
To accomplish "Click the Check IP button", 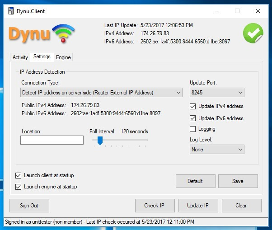I will pos(155,206).
